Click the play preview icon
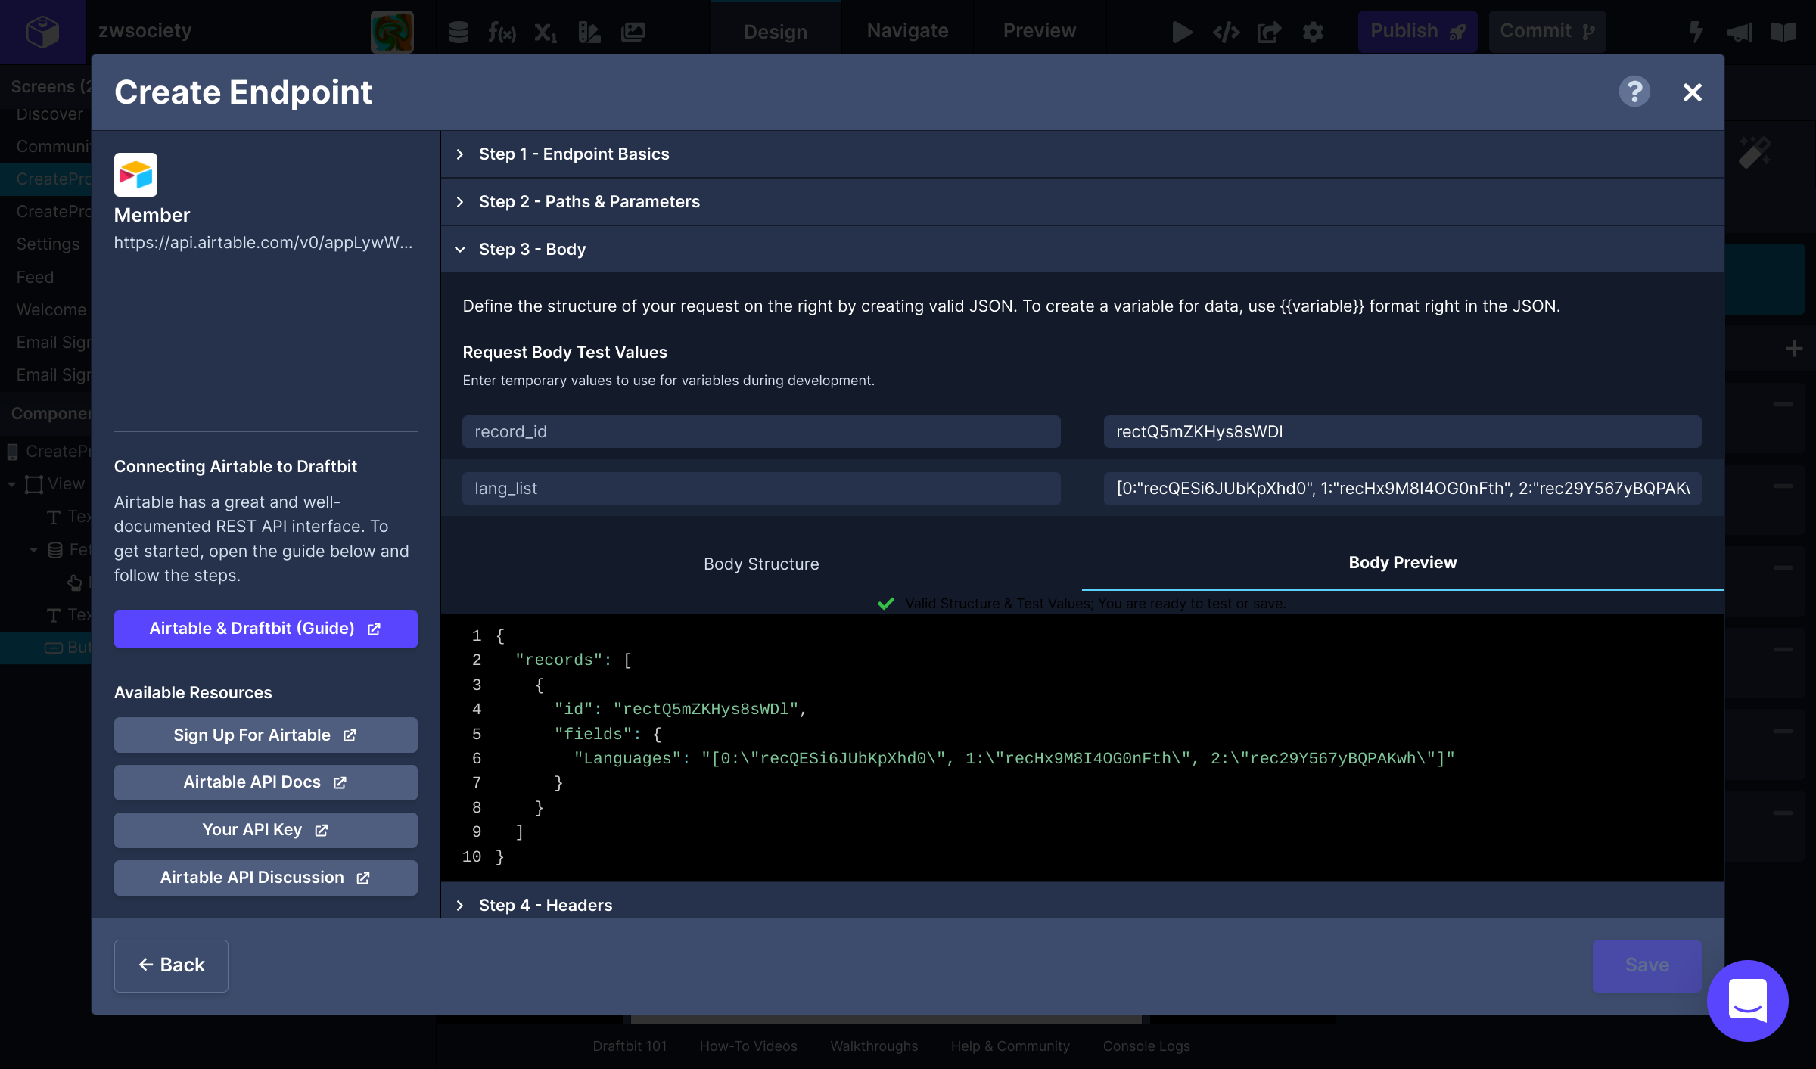The image size is (1816, 1069). pos(1182,32)
